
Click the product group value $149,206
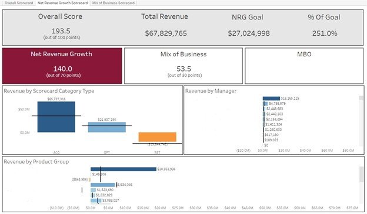pyautogui.click(x=99, y=174)
